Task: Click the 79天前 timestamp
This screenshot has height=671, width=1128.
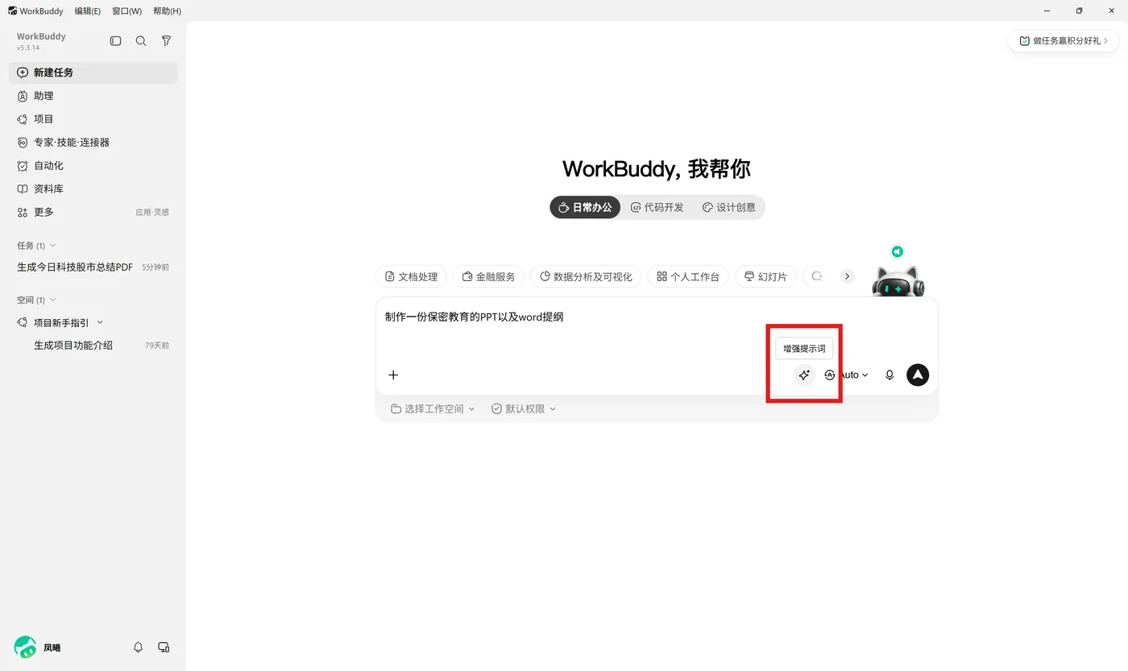Action: tap(157, 346)
